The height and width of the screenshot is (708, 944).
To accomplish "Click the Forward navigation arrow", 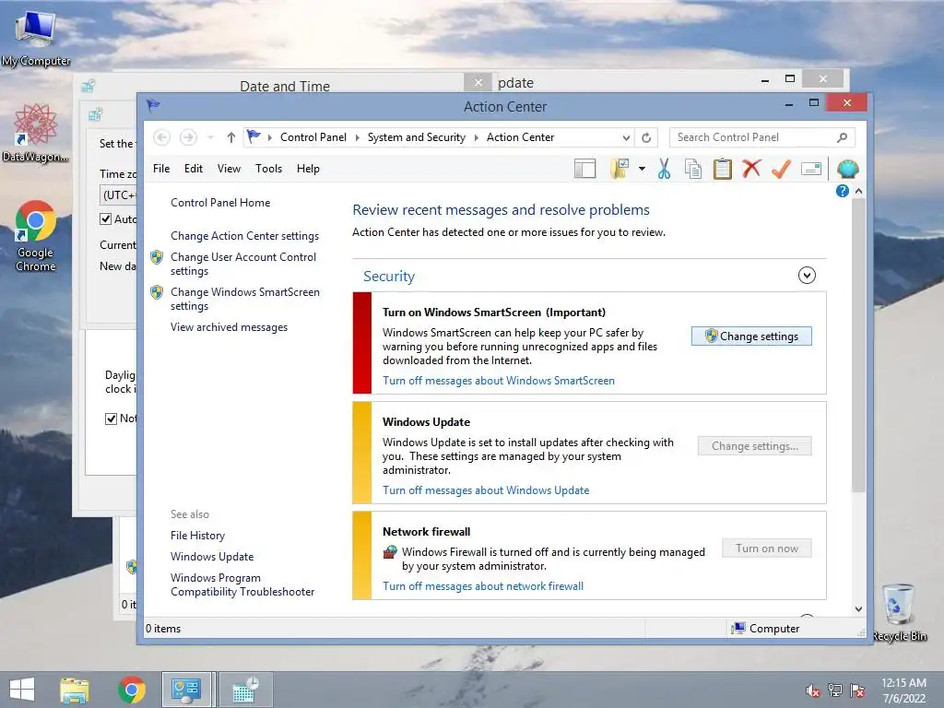I will click(188, 137).
